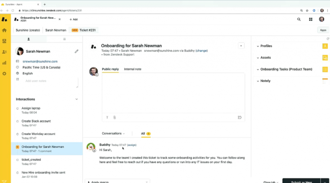This screenshot has width=330, height=183.
Task: Open the Submit as New options arrow
Action: point(325,181)
